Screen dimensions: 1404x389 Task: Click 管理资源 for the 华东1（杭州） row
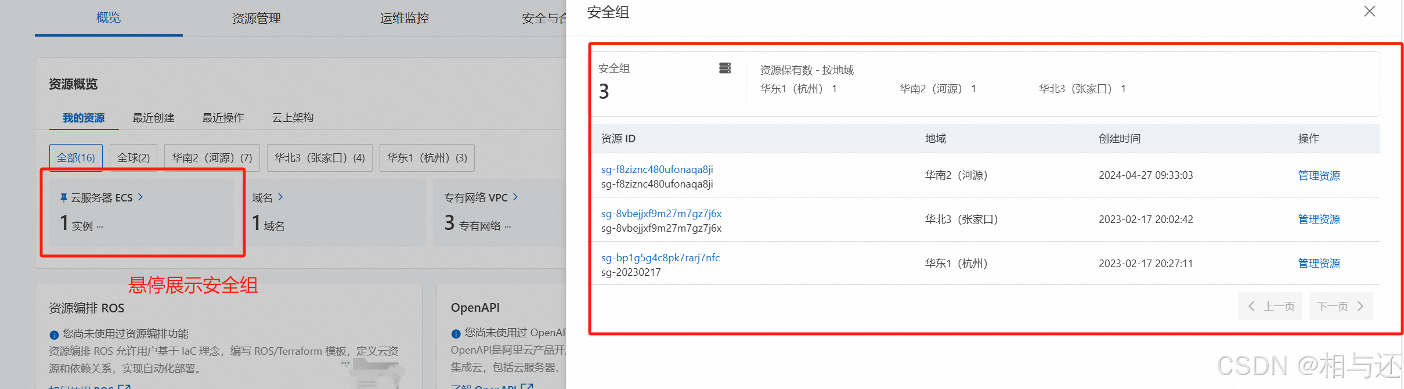click(x=1319, y=264)
